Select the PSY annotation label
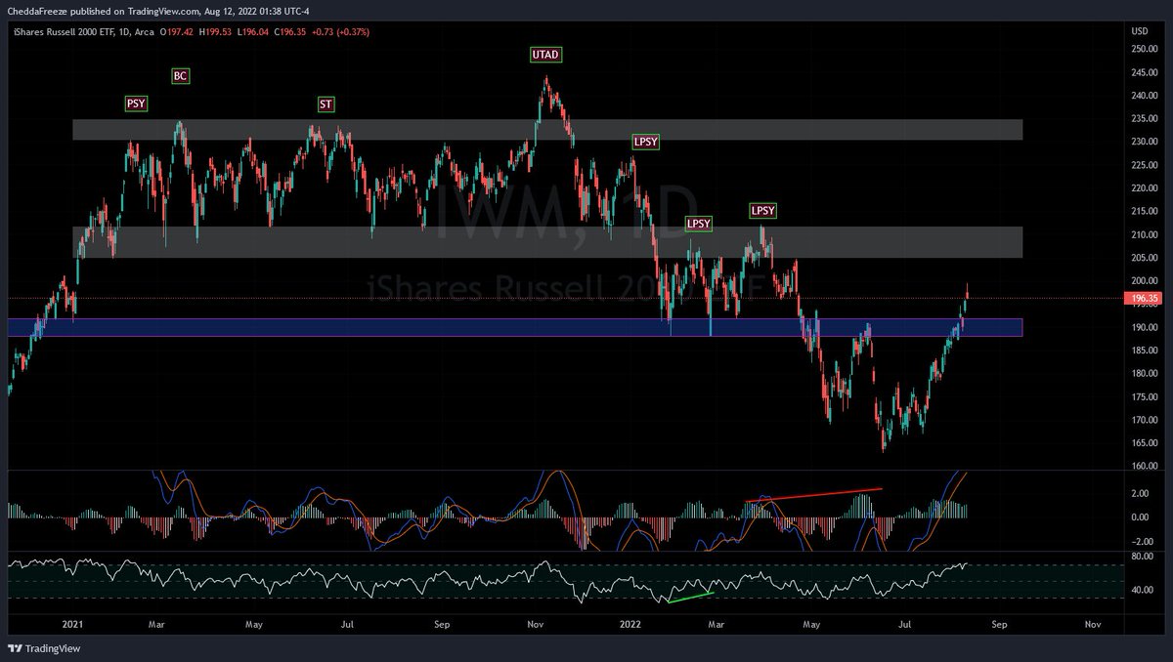This screenshot has width=1173, height=662. pos(136,103)
